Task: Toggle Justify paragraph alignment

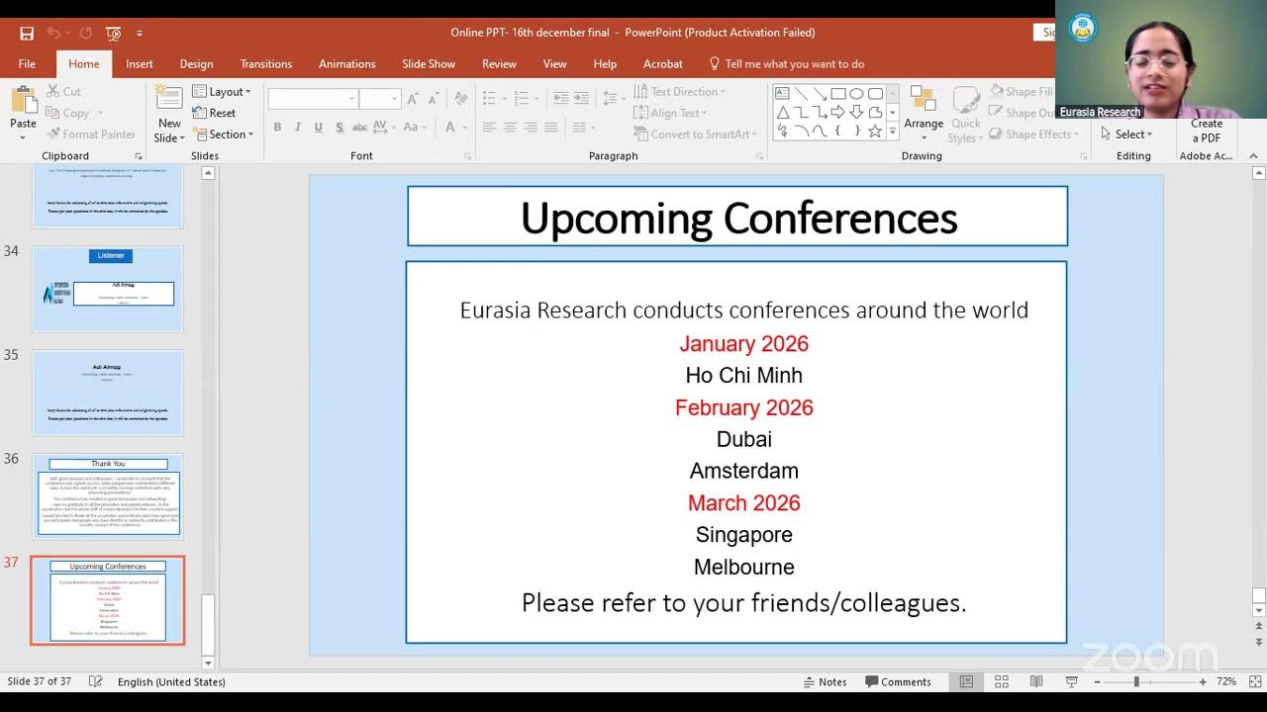Action: pos(551,127)
